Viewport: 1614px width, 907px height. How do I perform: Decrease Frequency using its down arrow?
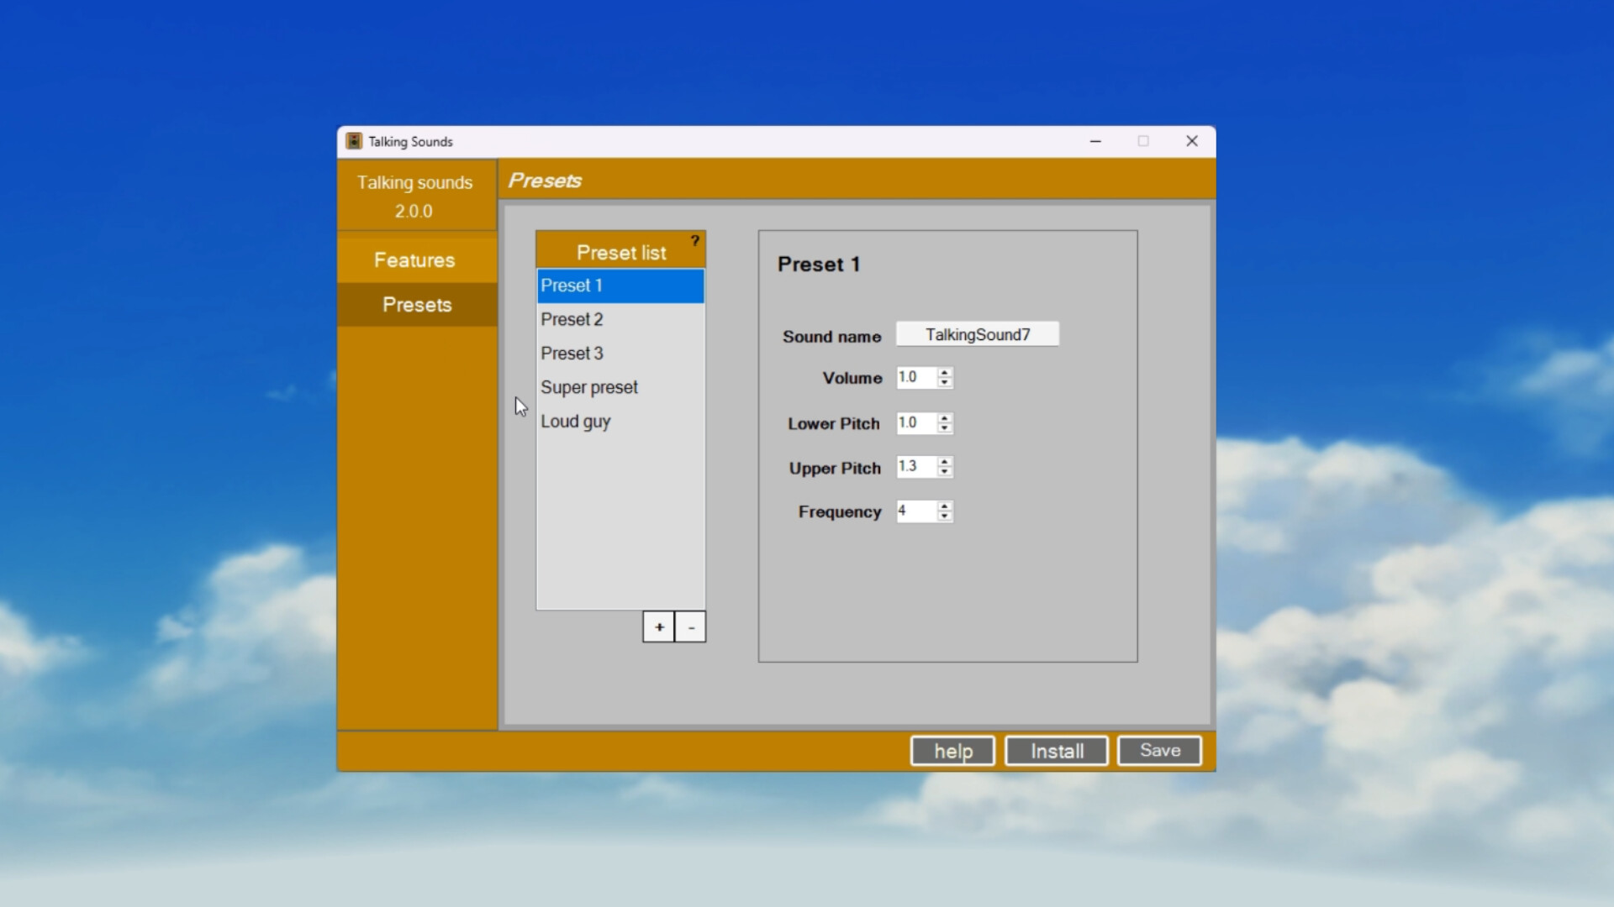(945, 516)
